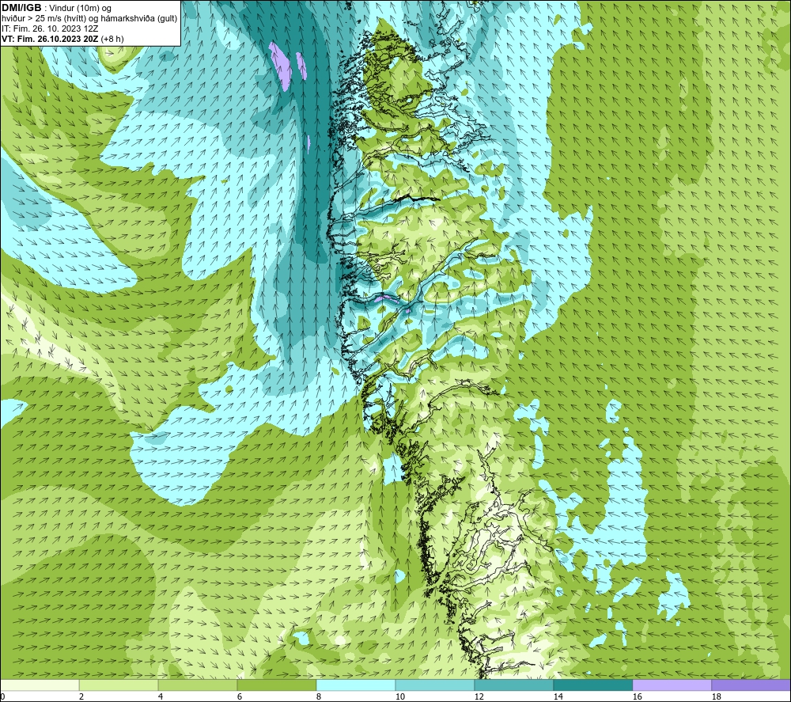Click the 6–8 m/s dark green swatch
791x702 pixels.
click(x=276, y=685)
